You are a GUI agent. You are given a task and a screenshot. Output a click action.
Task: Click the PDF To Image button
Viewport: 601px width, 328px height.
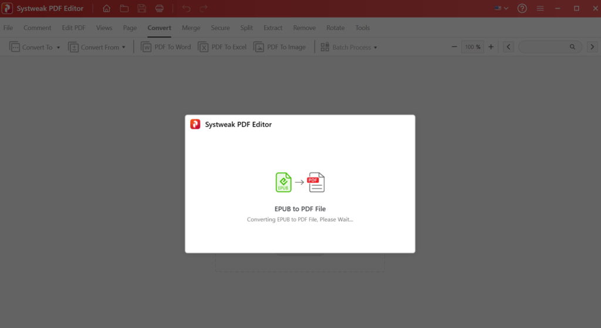(280, 47)
